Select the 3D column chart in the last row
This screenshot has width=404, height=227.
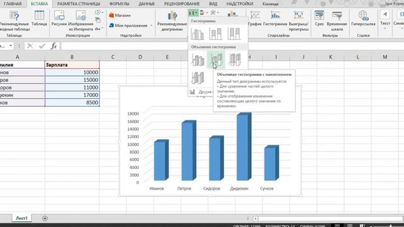[198, 78]
